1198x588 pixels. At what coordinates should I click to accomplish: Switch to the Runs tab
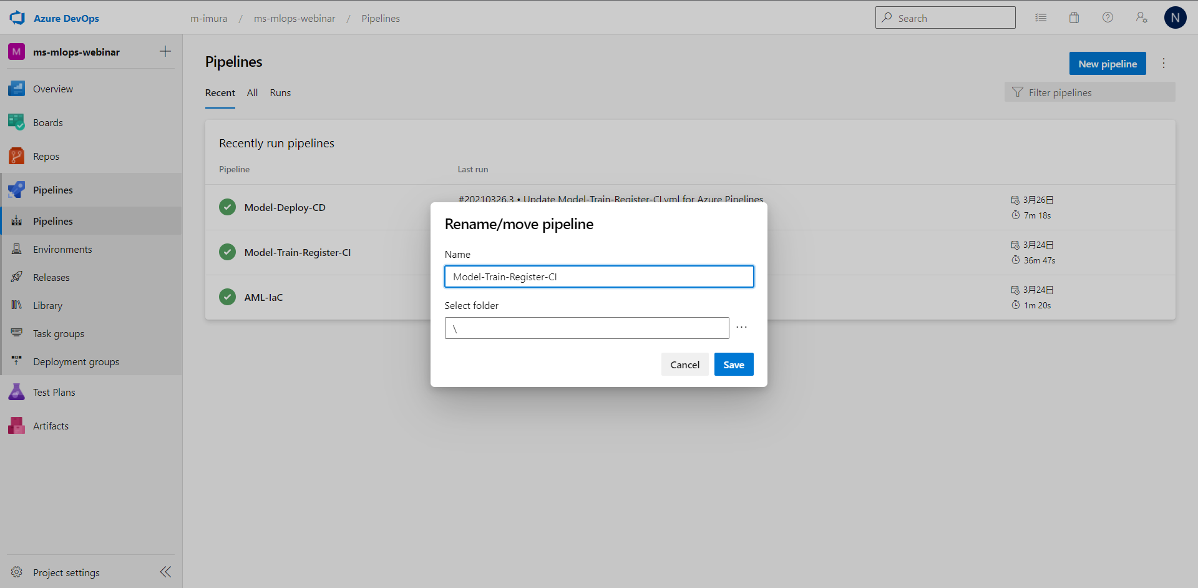click(x=280, y=93)
